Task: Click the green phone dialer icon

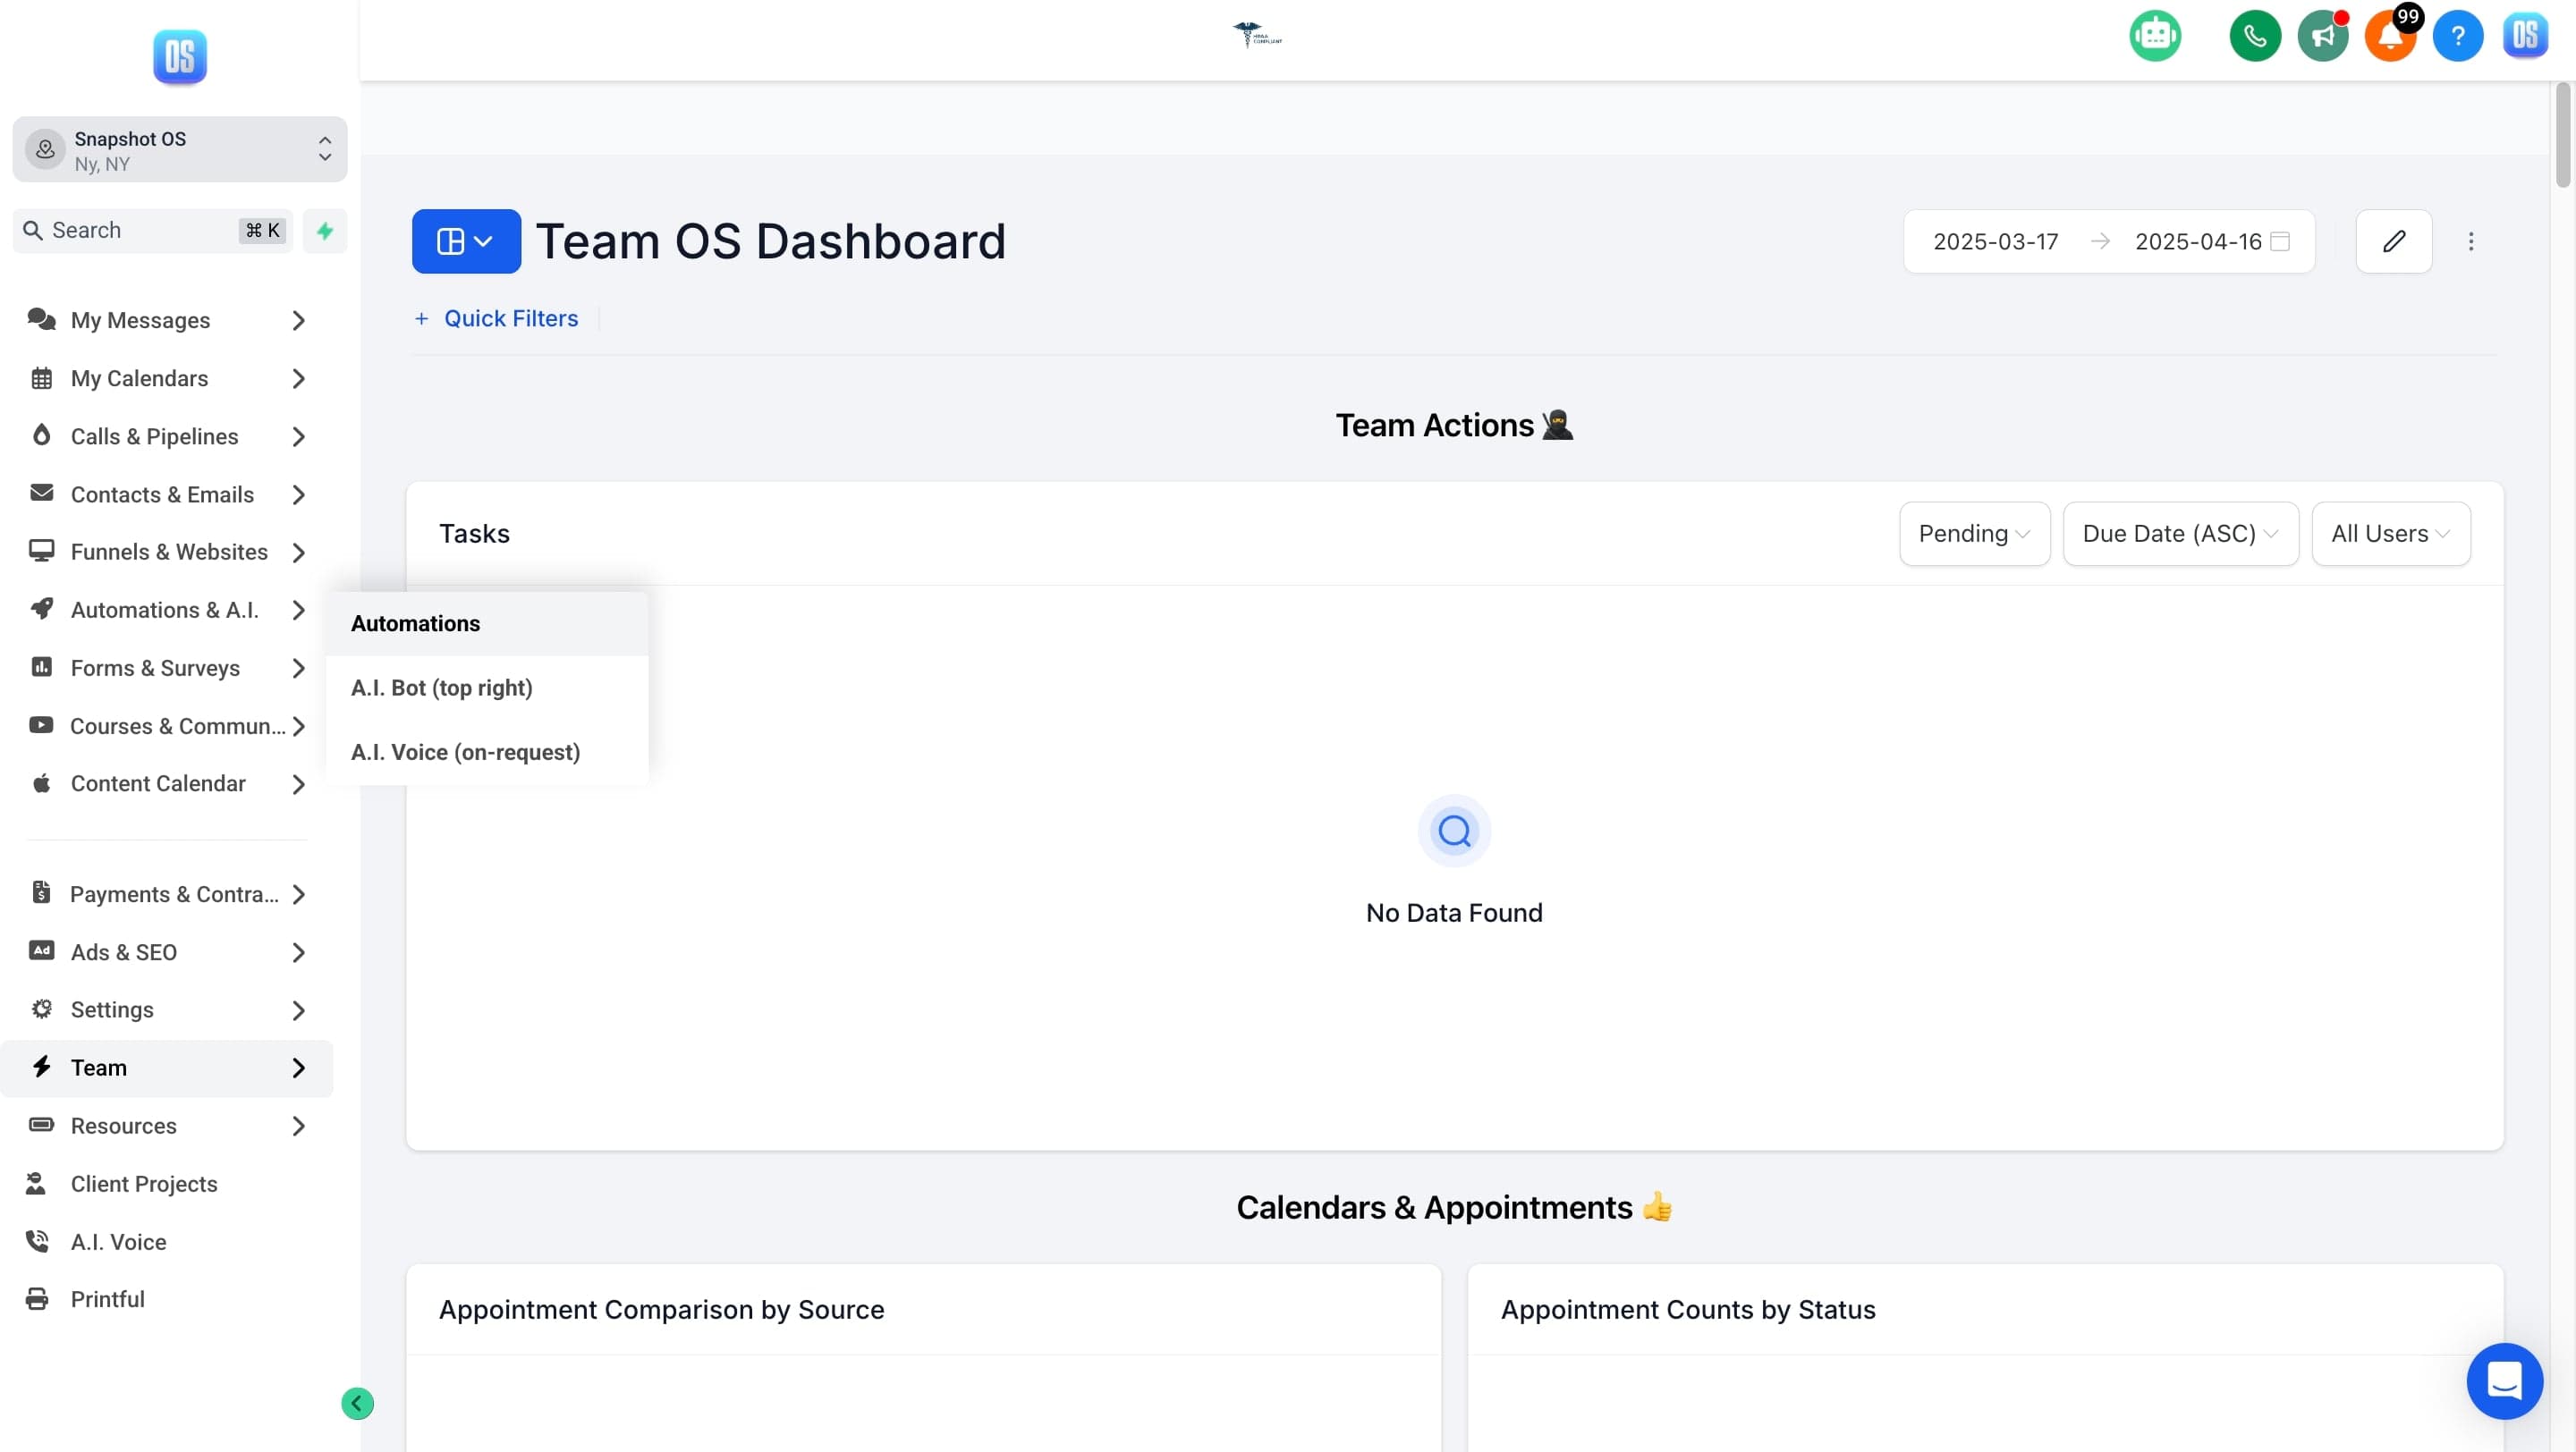Action: [2254, 36]
